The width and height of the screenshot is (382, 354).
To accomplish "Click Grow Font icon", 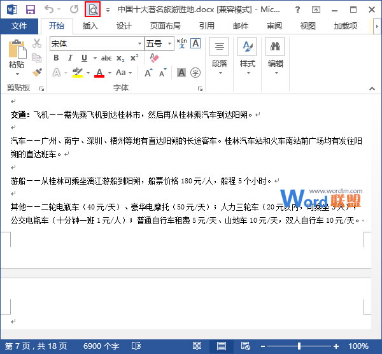I will point(148,73).
